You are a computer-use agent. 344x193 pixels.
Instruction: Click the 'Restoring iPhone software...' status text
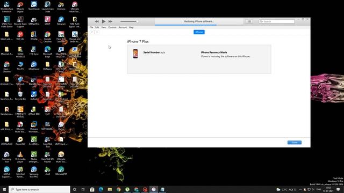coord(199,21)
